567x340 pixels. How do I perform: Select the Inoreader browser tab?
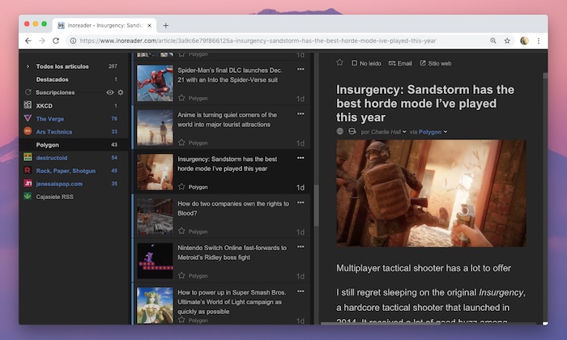coord(104,25)
